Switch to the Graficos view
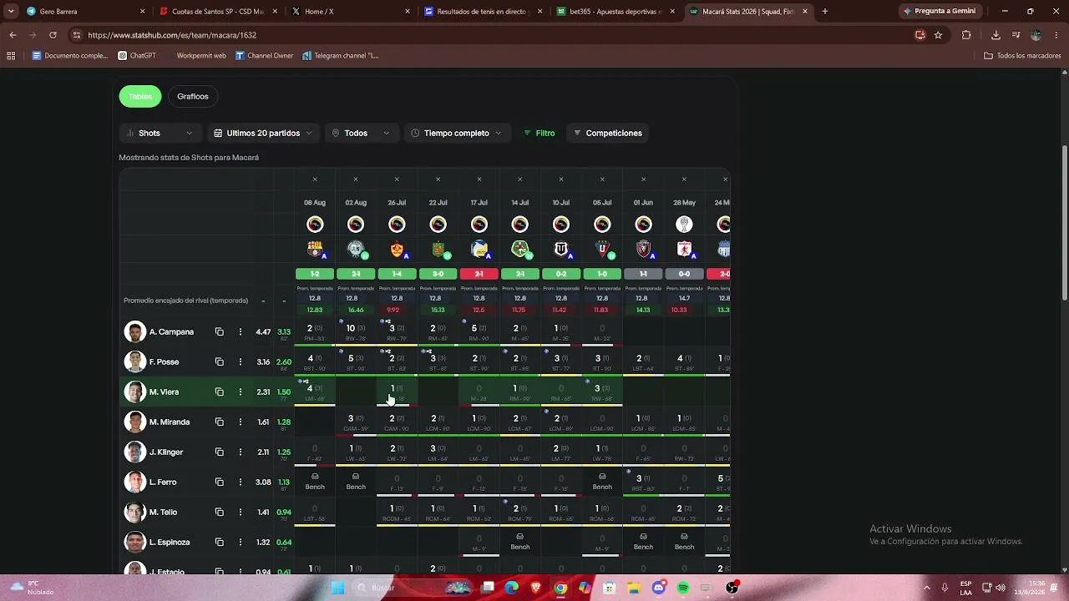The width and height of the screenshot is (1069, 601). 192,96
